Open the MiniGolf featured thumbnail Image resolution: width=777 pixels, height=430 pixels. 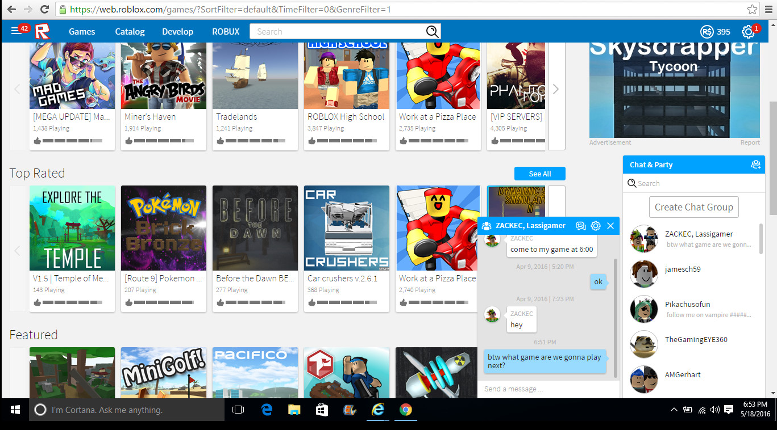click(164, 372)
